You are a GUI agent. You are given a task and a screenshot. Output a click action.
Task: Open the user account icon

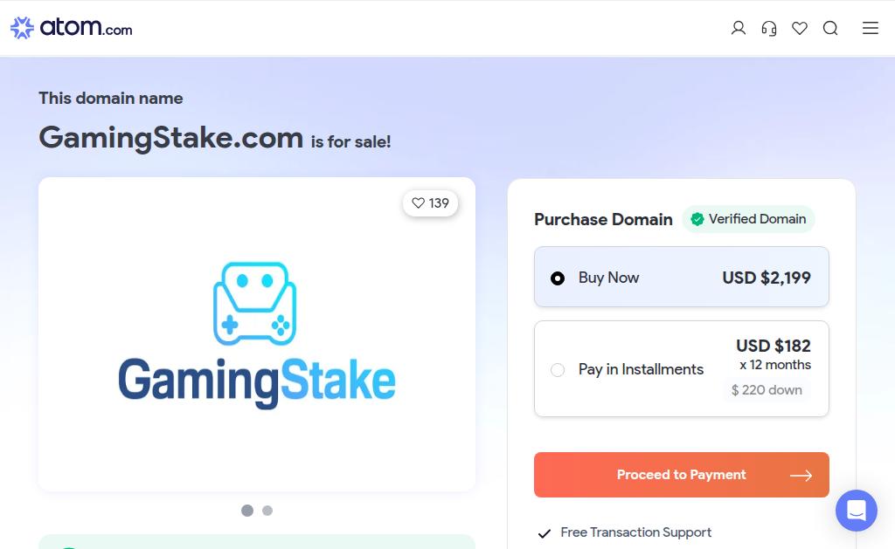[738, 28]
